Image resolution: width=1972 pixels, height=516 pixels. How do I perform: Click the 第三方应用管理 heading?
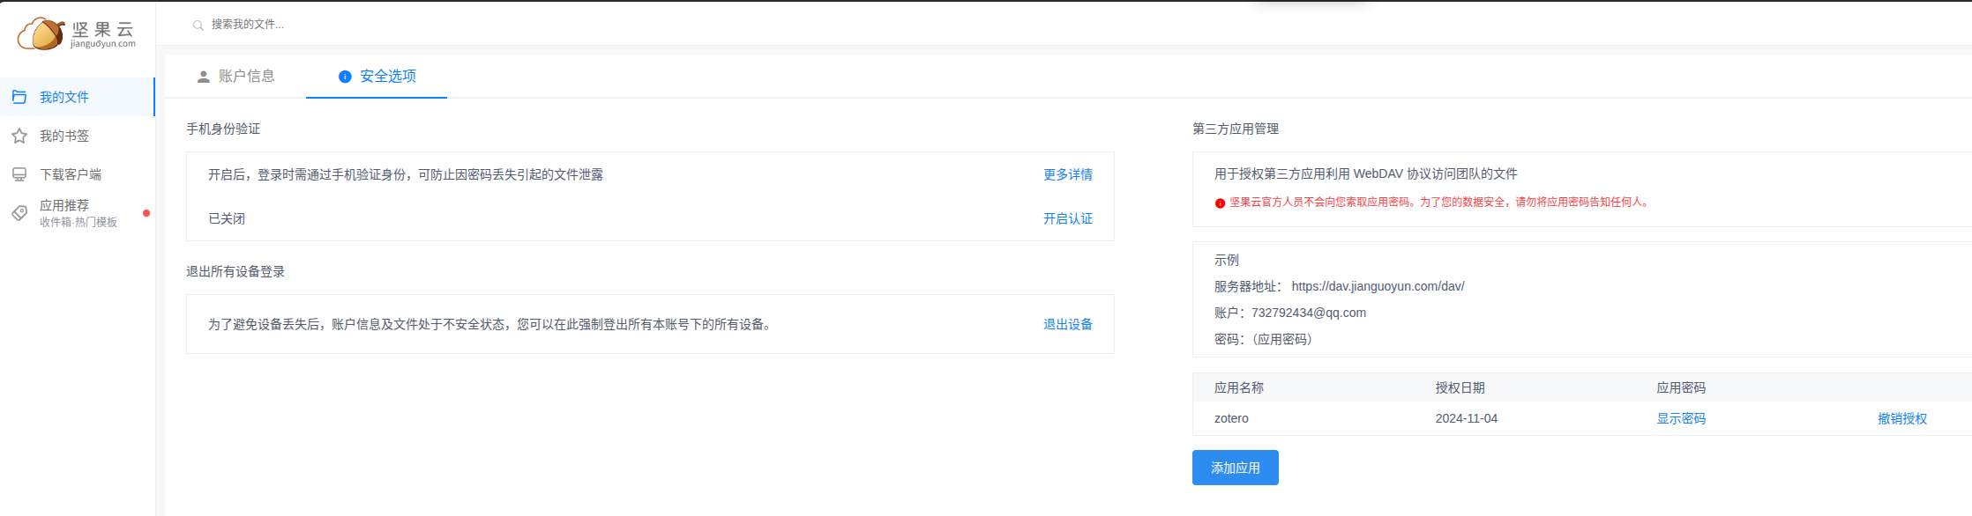[x=1236, y=129]
